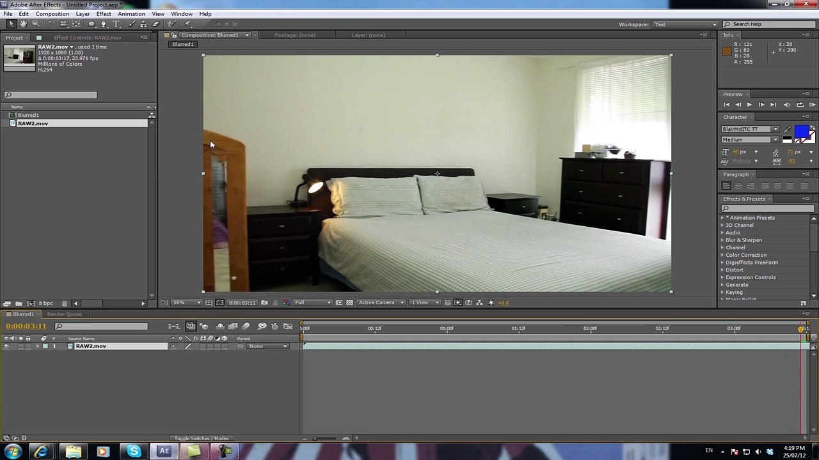Click the Show Channel color icon
The width and height of the screenshot is (819, 460).
(286, 303)
